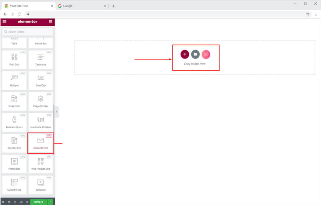
Task: Collapse the Elementor side panel
Action: pyautogui.click(x=56, y=112)
